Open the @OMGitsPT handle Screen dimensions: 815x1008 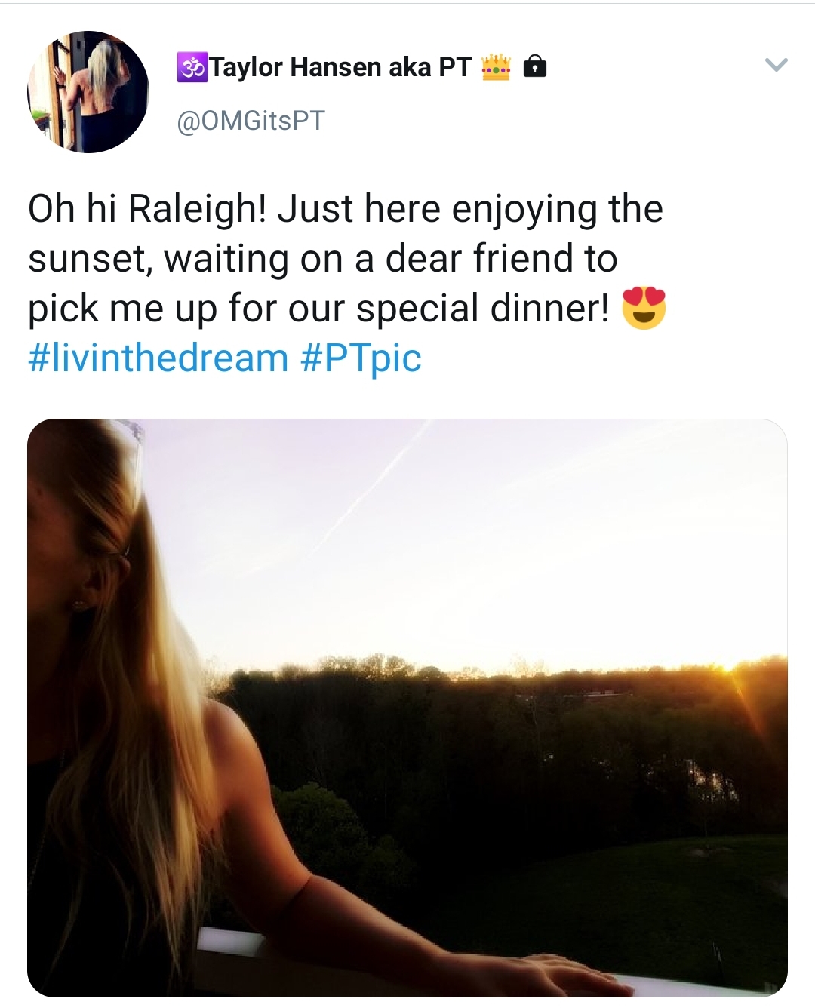point(251,121)
